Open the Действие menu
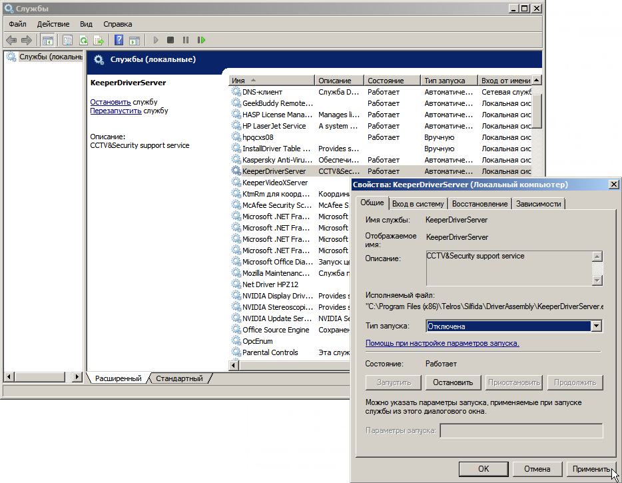The image size is (622, 483). (x=53, y=24)
